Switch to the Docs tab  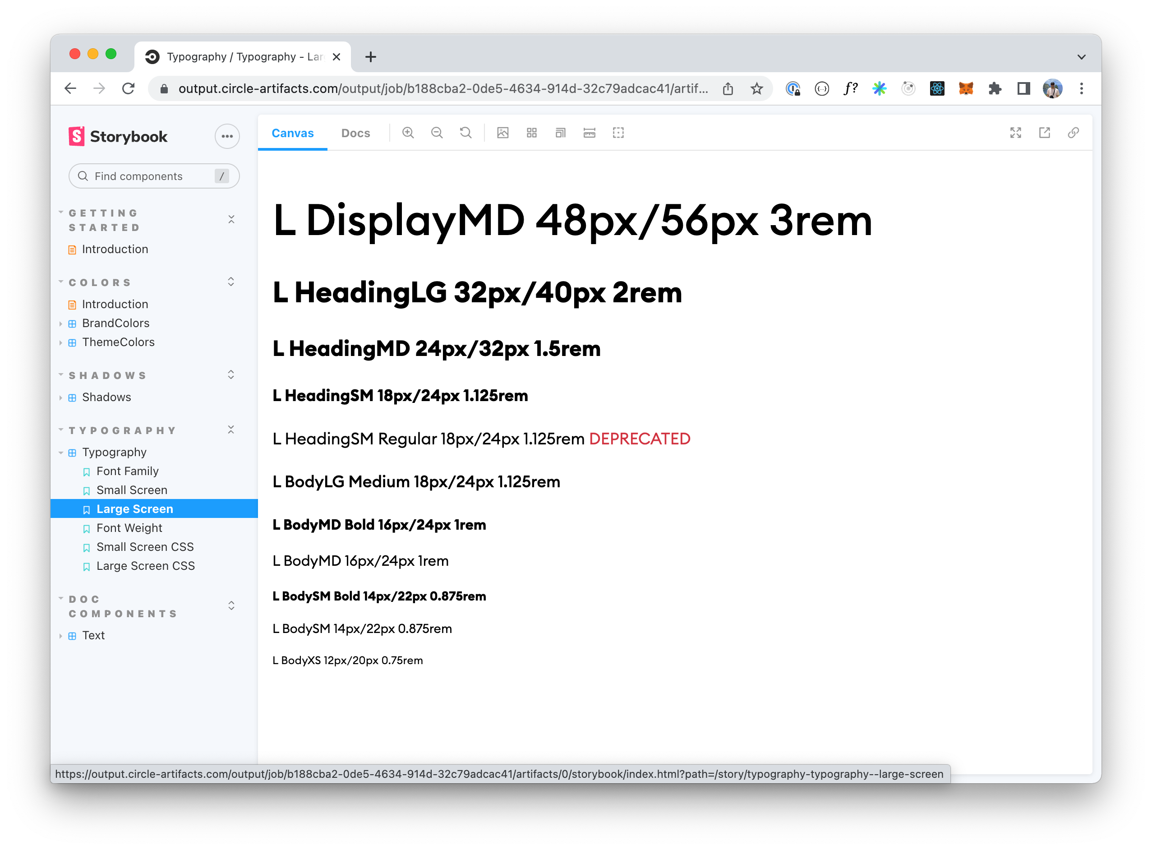(355, 133)
